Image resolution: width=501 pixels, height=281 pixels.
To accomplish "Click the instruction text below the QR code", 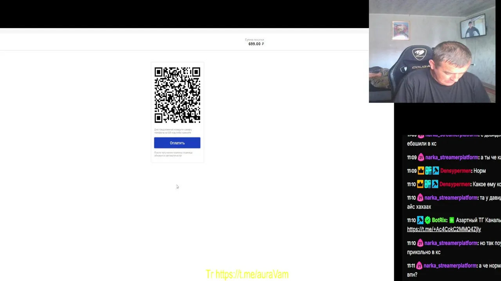I will pyautogui.click(x=173, y=131).
